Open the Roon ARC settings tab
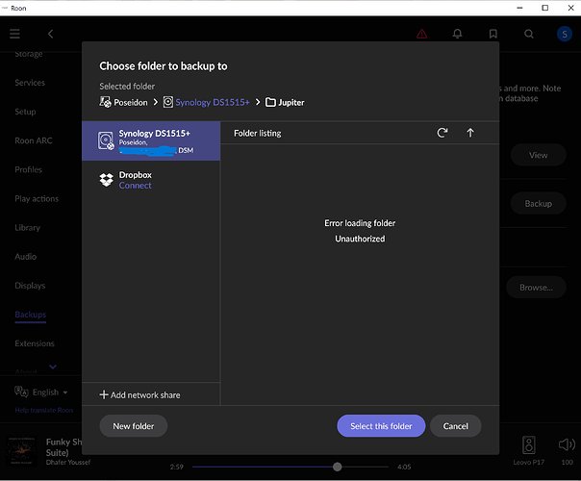The width and height of the screenshot is (581, 481). [x=34, y=140]
